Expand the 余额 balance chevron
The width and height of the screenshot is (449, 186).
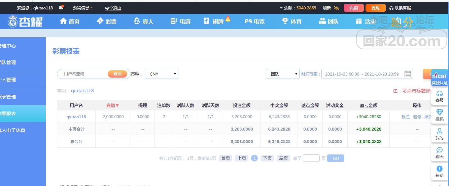281,8
